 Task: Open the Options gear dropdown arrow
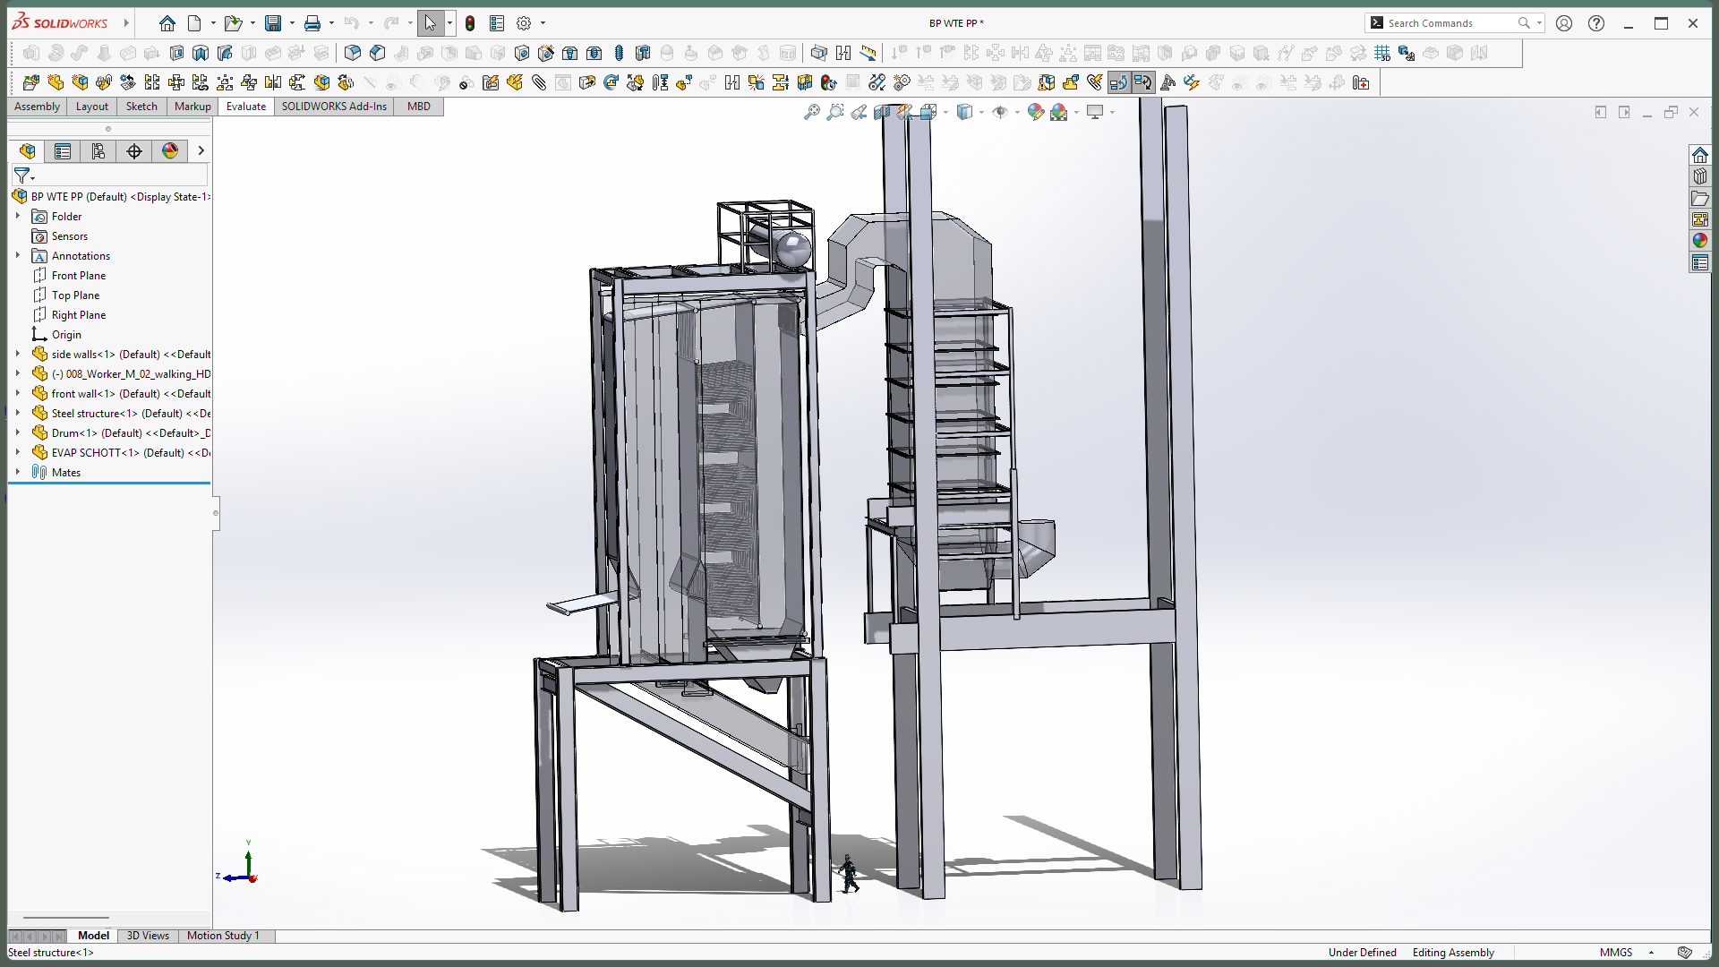click(x=543, y=23)
